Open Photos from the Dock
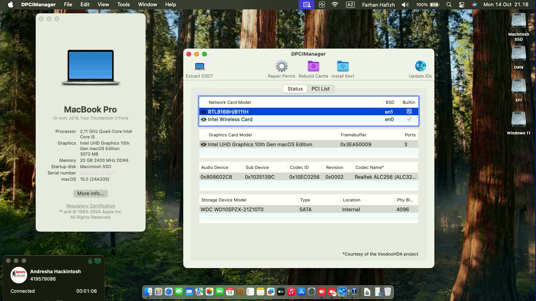 [x=210, y=292]
